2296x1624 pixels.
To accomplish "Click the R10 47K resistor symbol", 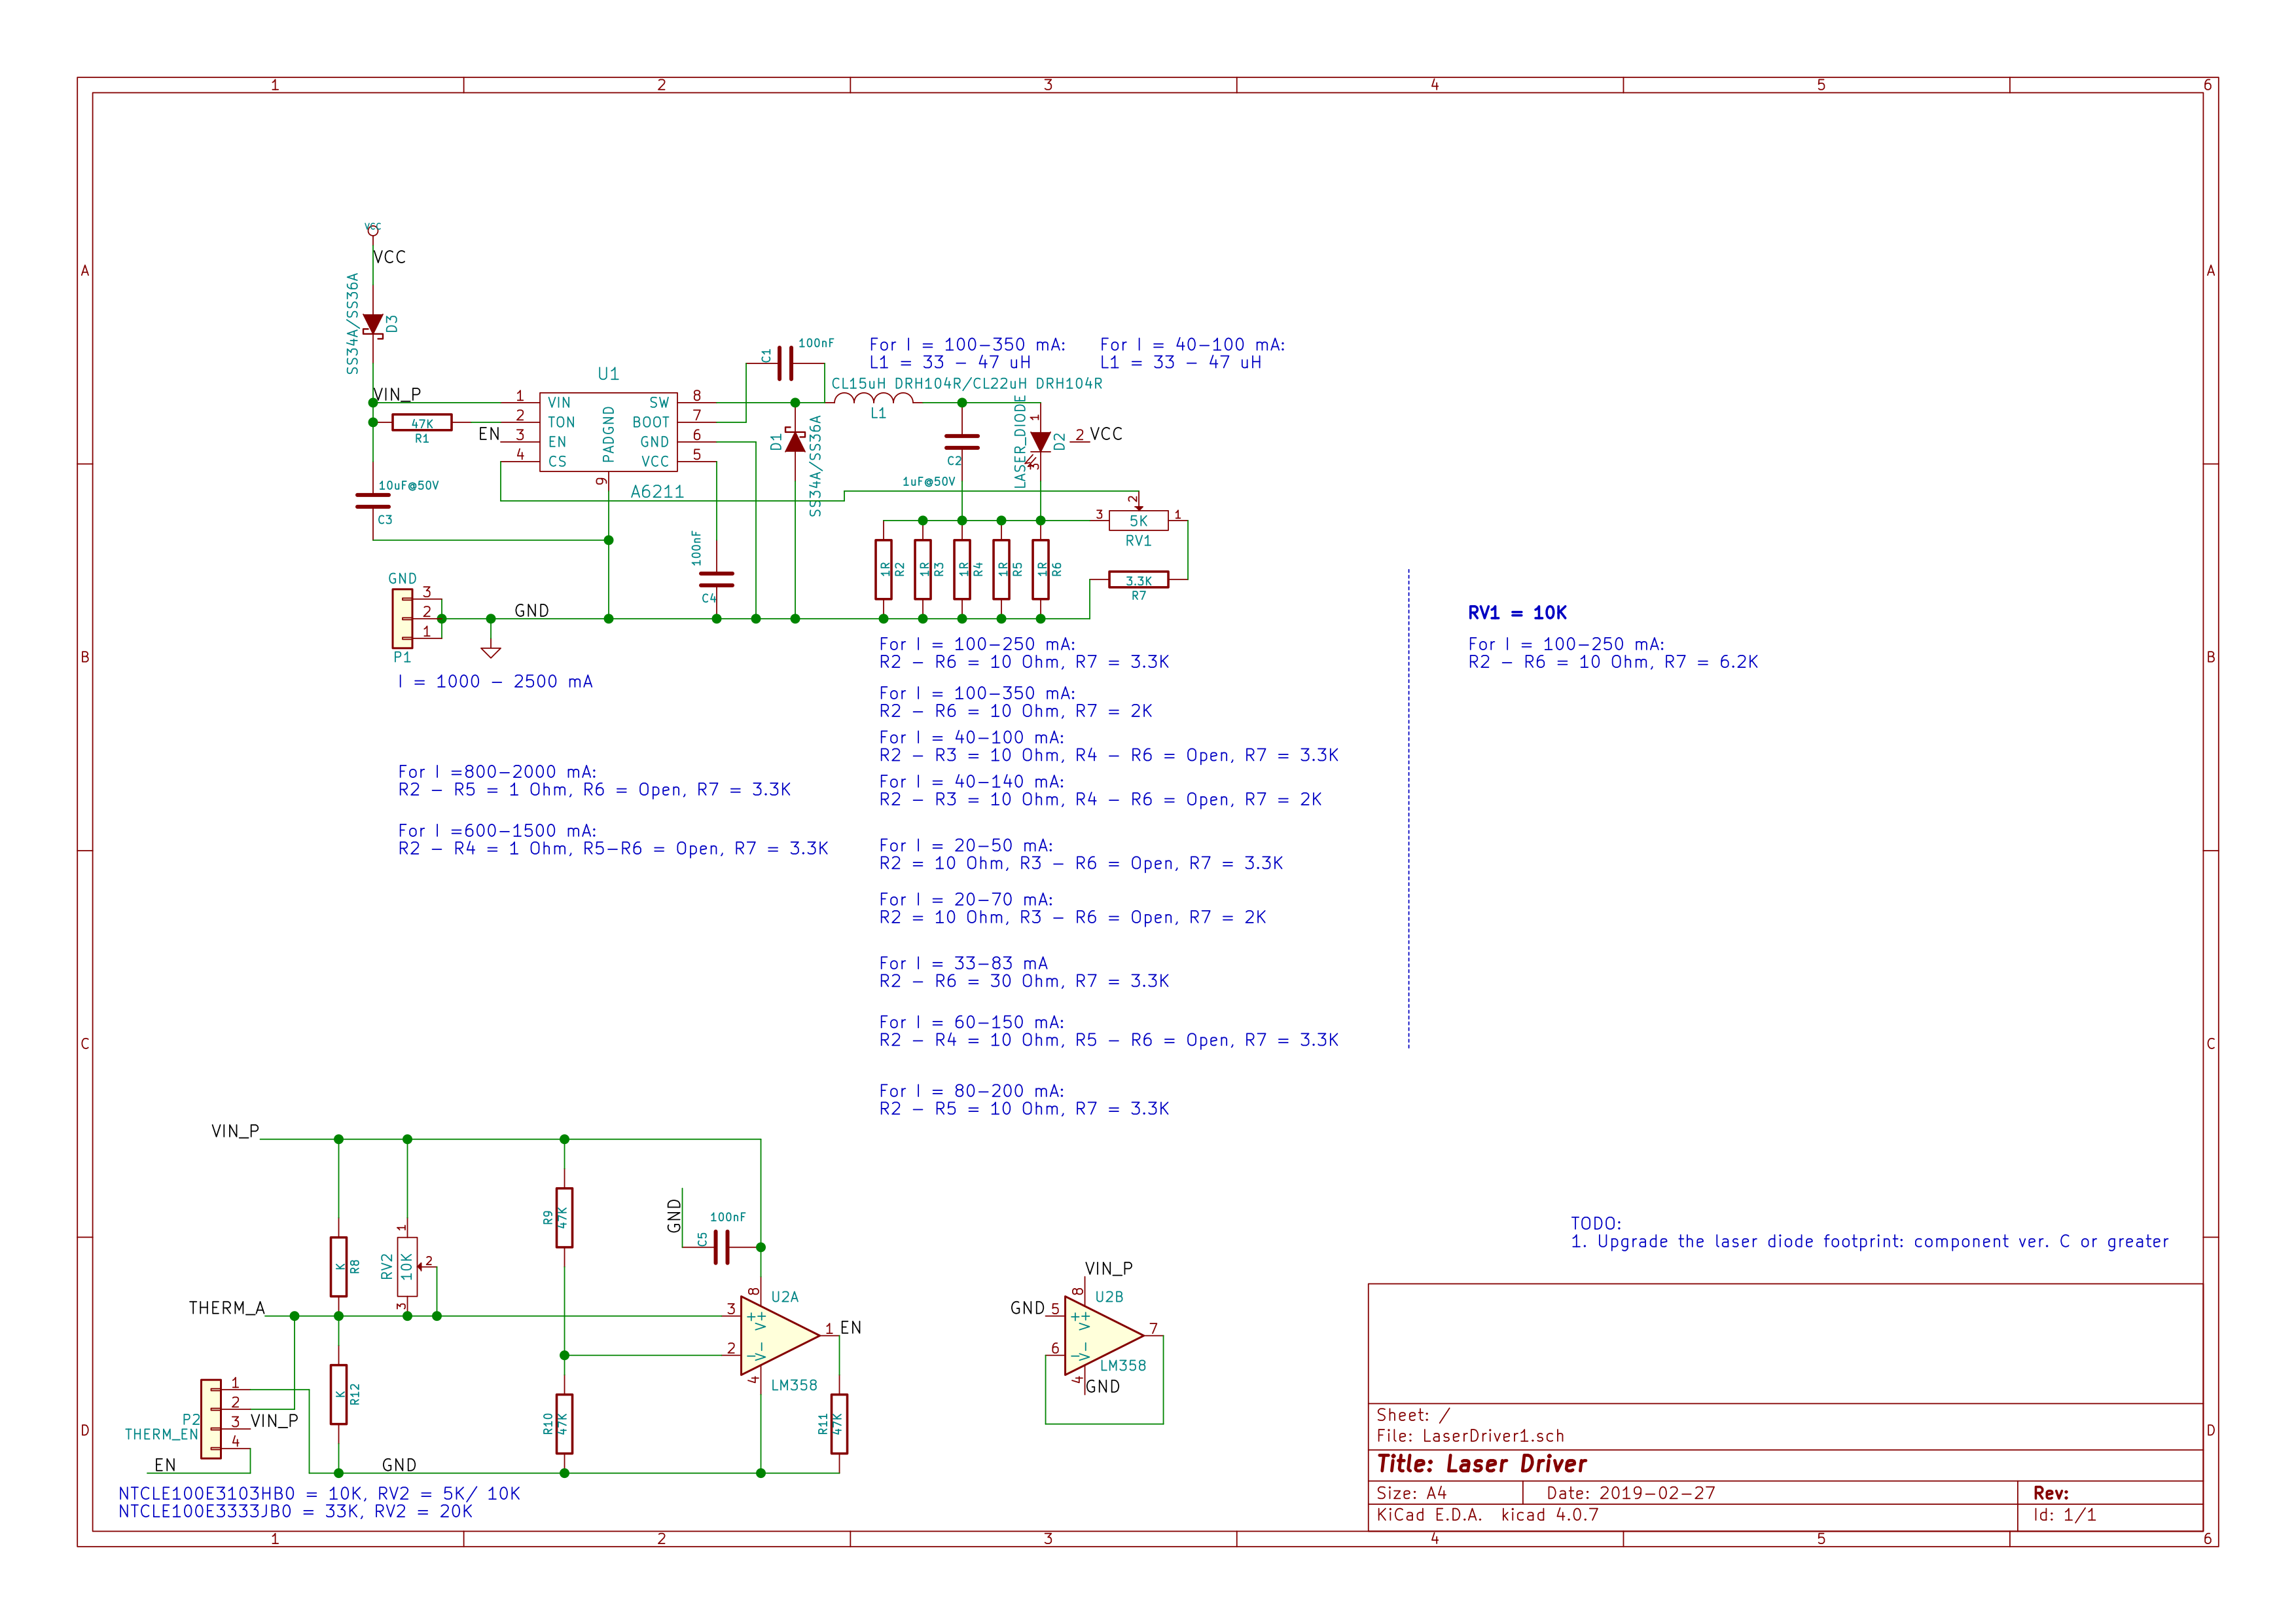I will click(564, 1424).
